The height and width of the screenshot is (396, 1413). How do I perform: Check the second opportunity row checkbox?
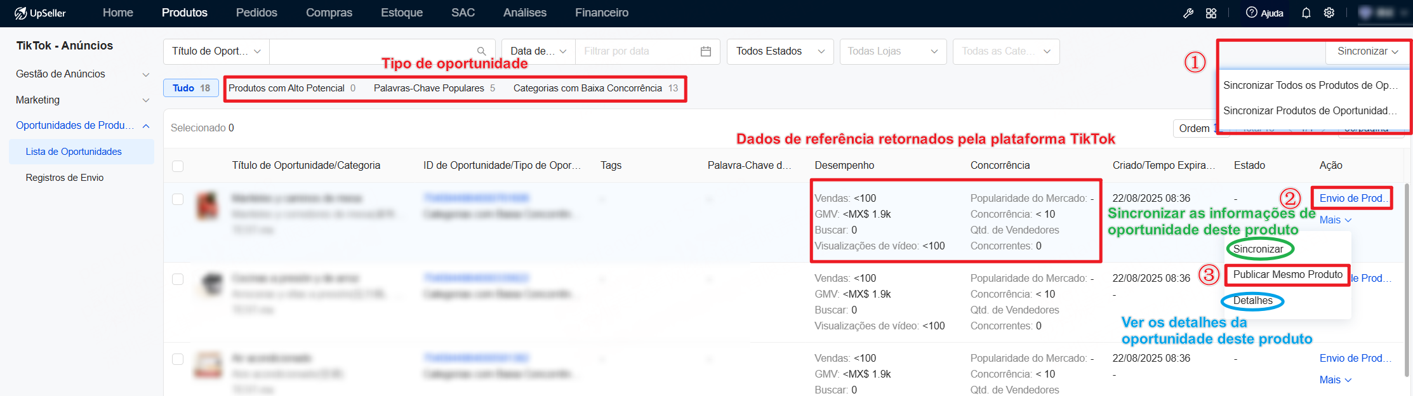178,279
